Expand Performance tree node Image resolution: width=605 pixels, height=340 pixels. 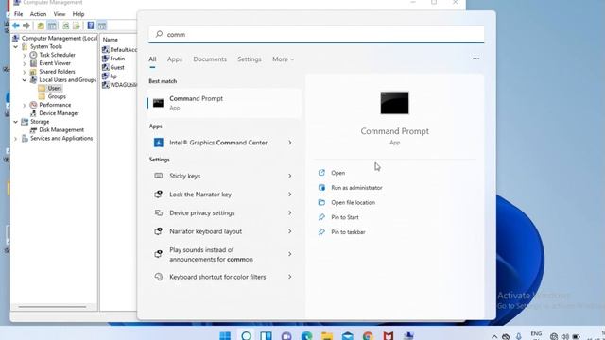pos(25,105)
